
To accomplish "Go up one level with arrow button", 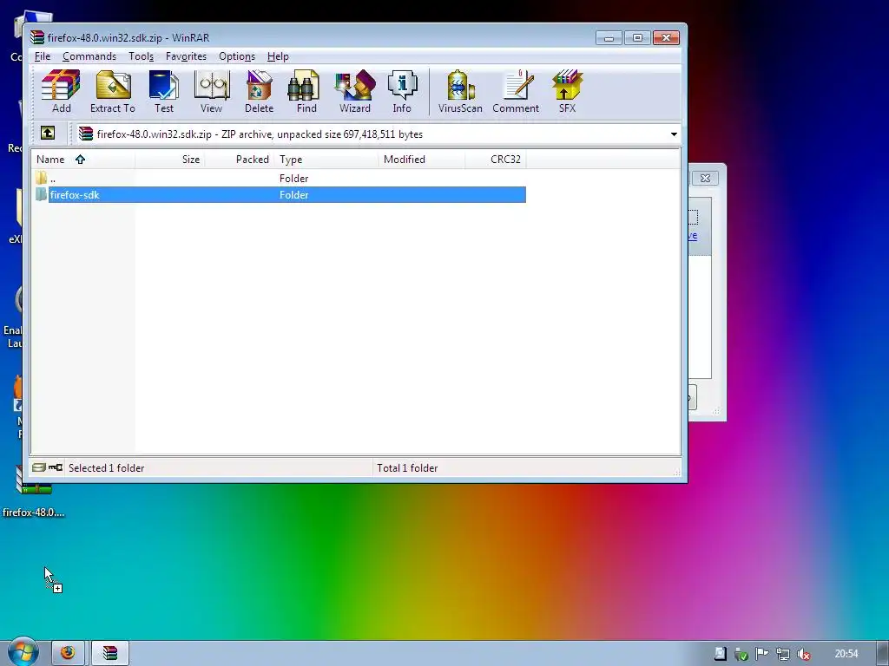I will (x=48, y=134).
